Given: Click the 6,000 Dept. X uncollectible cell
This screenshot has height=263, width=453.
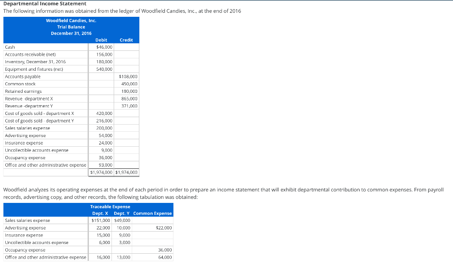Looking at the screenshot, I should click(x=104, y=243).
